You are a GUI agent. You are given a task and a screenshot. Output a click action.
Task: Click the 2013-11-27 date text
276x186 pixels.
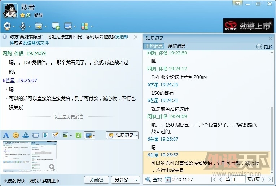(183, 180)
